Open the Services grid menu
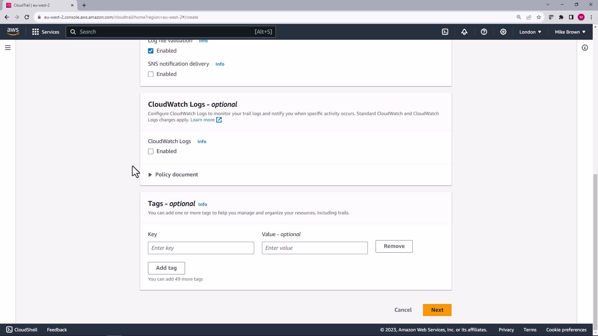This screenshot has height=336, width=598. 45,32
